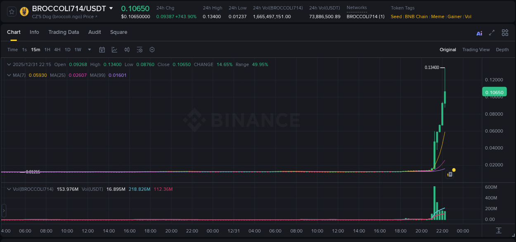Toggle the collapsed left side panel arrow
This screenshot has width=516, height=242.
[x=3, y=210]
